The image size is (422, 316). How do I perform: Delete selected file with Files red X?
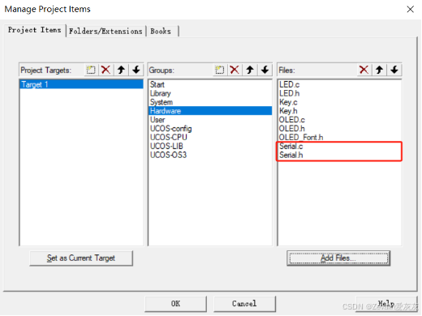(364, 70)
